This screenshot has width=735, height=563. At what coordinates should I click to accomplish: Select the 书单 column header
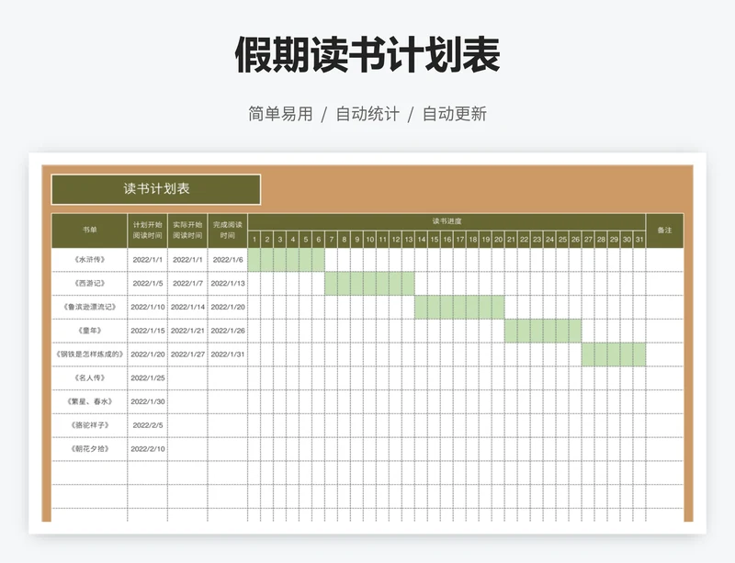[x=89, y=230]
